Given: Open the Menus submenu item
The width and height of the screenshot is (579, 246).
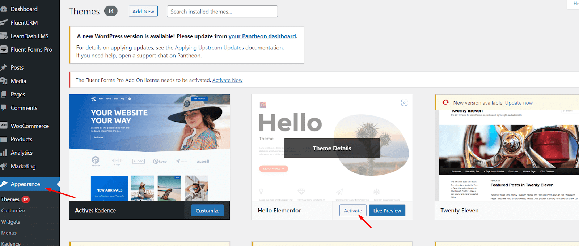Looking at the screenshot, I should [9, 233].
